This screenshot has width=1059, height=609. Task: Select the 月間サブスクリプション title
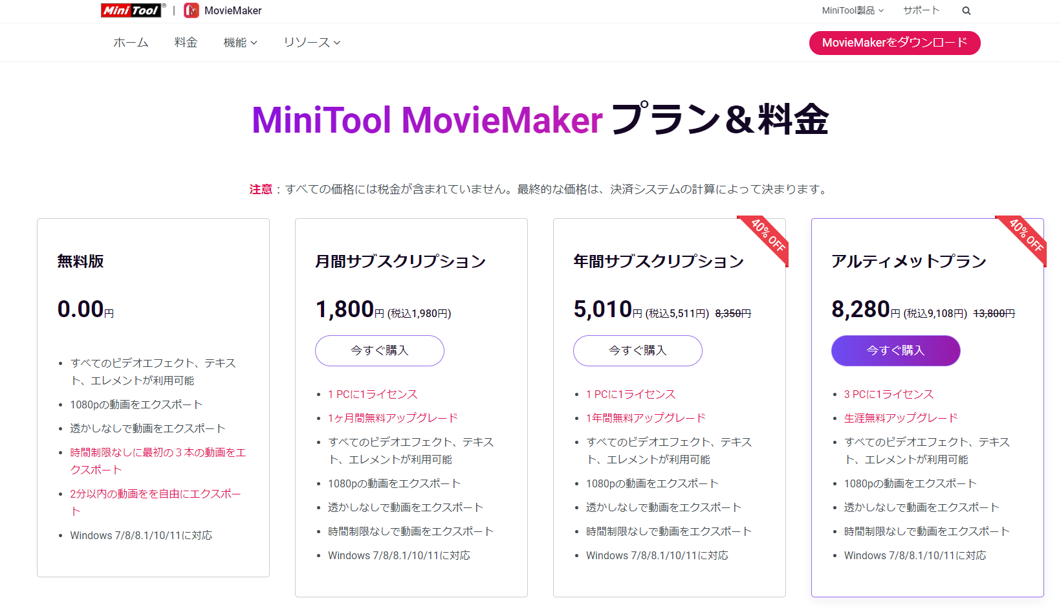coord(400,261)
